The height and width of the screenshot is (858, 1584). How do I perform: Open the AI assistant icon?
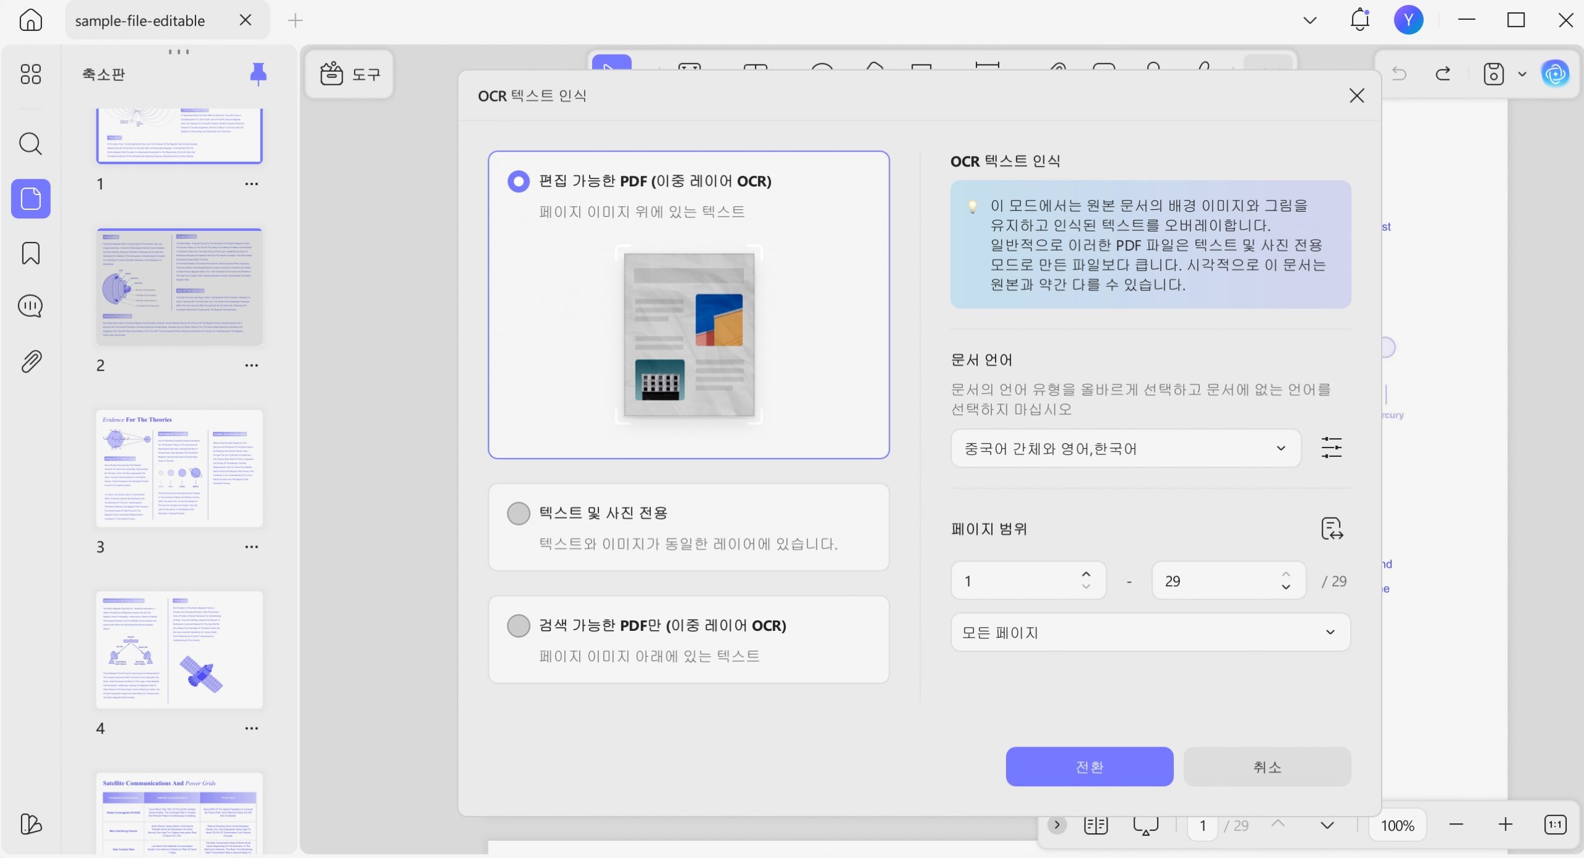(x=1555, y=74)
